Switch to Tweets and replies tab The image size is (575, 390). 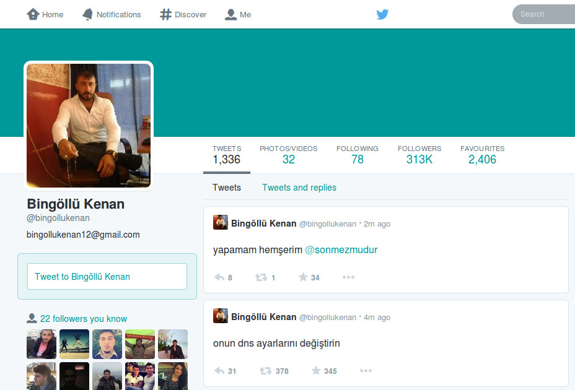pos(299,188)
